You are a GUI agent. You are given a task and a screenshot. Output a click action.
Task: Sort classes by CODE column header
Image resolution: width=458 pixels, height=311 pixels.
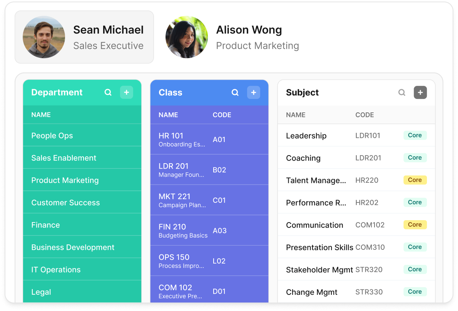[222, 115]
